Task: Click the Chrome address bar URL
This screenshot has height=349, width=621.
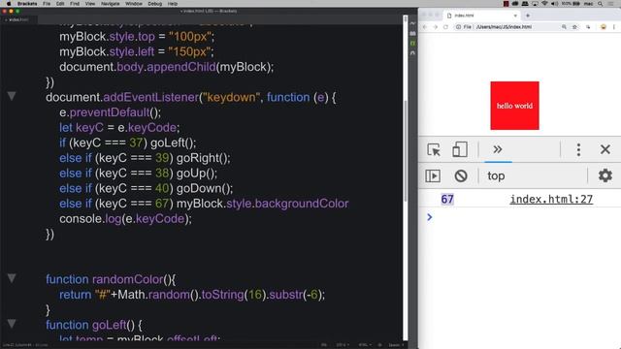Action: pyautogui.click(x=504, y=27)
